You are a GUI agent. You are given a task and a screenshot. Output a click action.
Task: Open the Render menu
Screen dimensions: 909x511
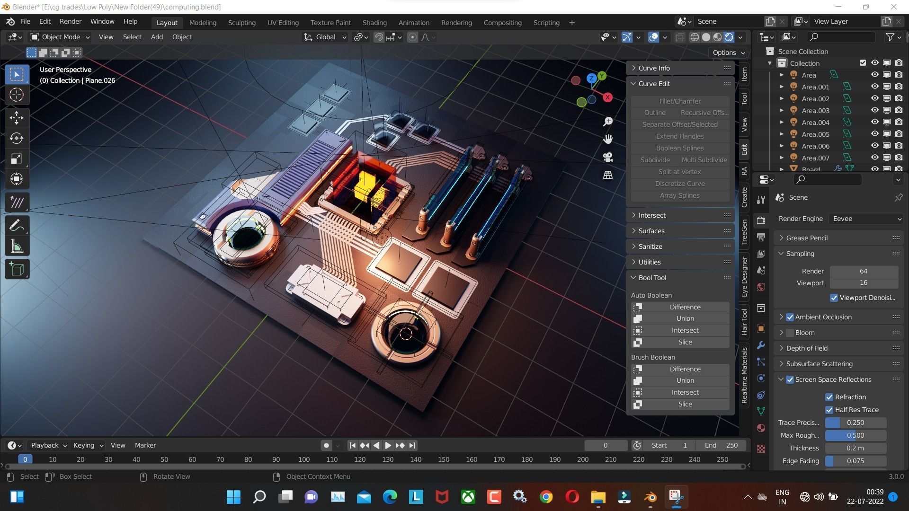(x=71, y=21)
